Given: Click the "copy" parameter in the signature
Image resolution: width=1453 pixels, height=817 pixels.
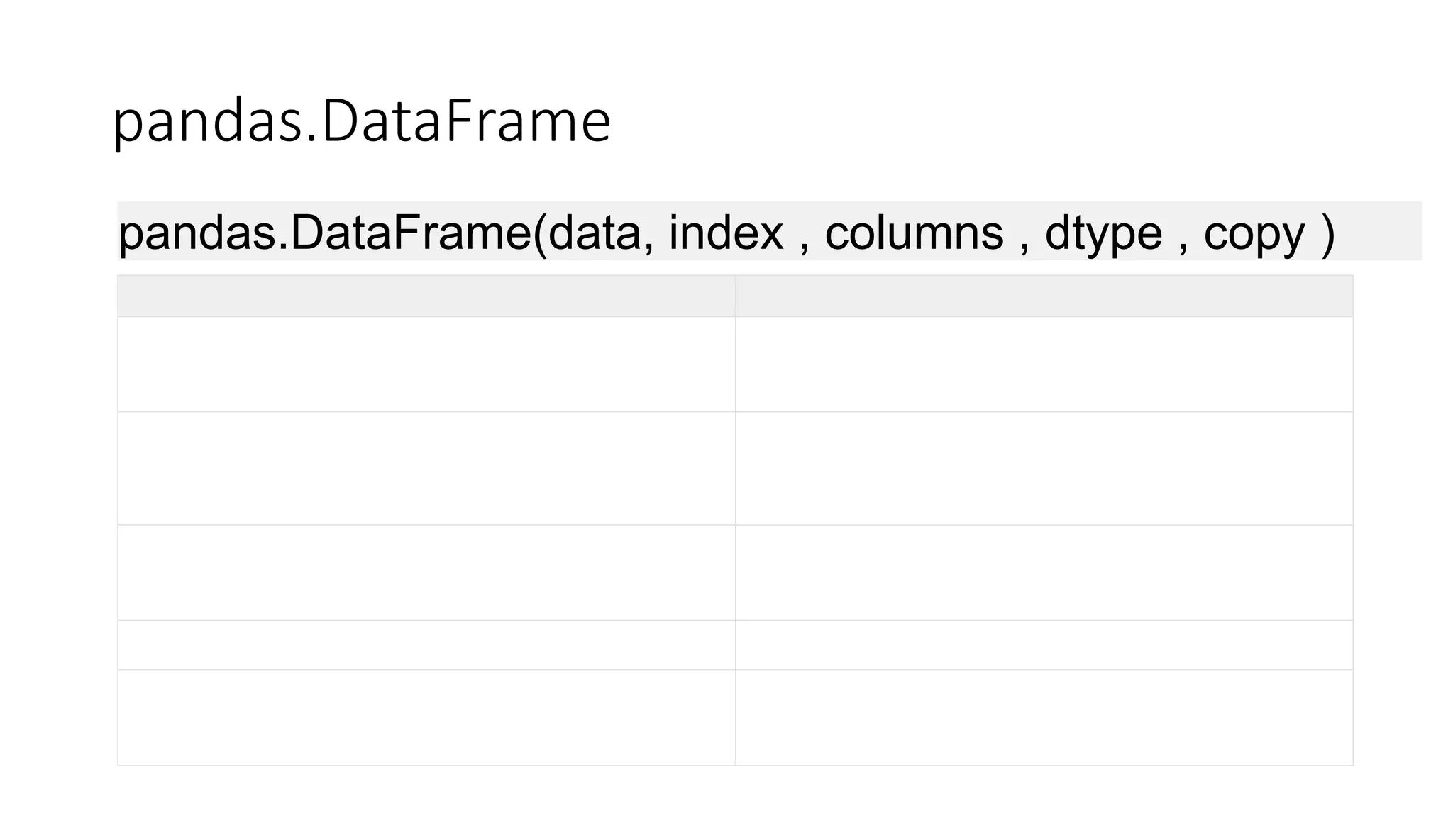Looking at the screenshot, I should click(1254, 233).
